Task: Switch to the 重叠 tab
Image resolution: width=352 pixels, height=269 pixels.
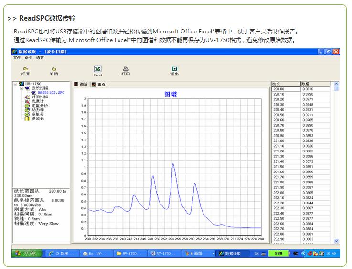Action: tap(99, 85)
